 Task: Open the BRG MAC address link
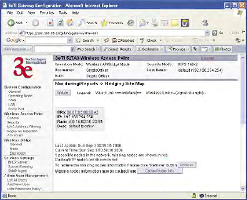tap(82, 112)
